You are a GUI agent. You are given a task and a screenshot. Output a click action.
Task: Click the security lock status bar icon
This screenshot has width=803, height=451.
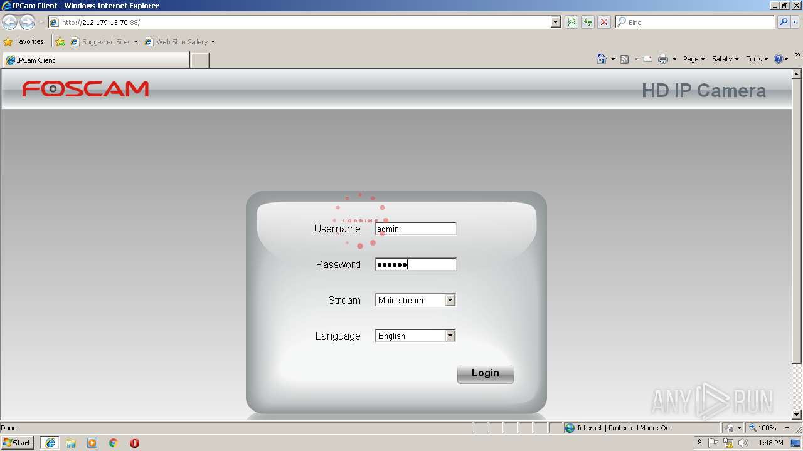pyautogui.click(x=730, y=428)
